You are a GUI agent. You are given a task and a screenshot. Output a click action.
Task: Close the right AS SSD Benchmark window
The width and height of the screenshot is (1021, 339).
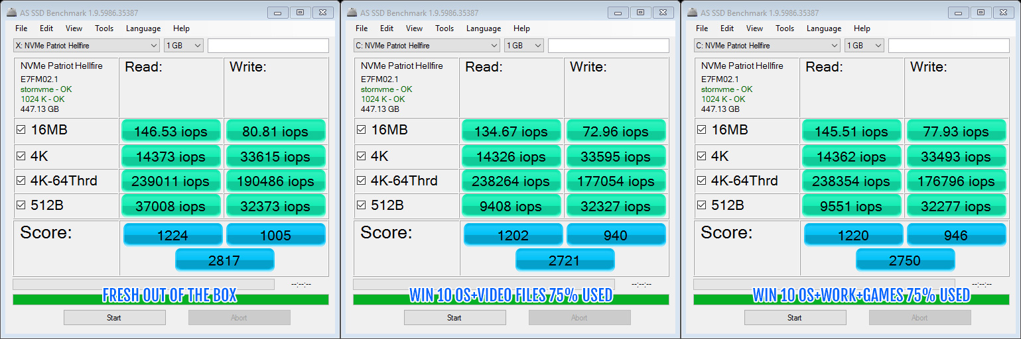1003,13
